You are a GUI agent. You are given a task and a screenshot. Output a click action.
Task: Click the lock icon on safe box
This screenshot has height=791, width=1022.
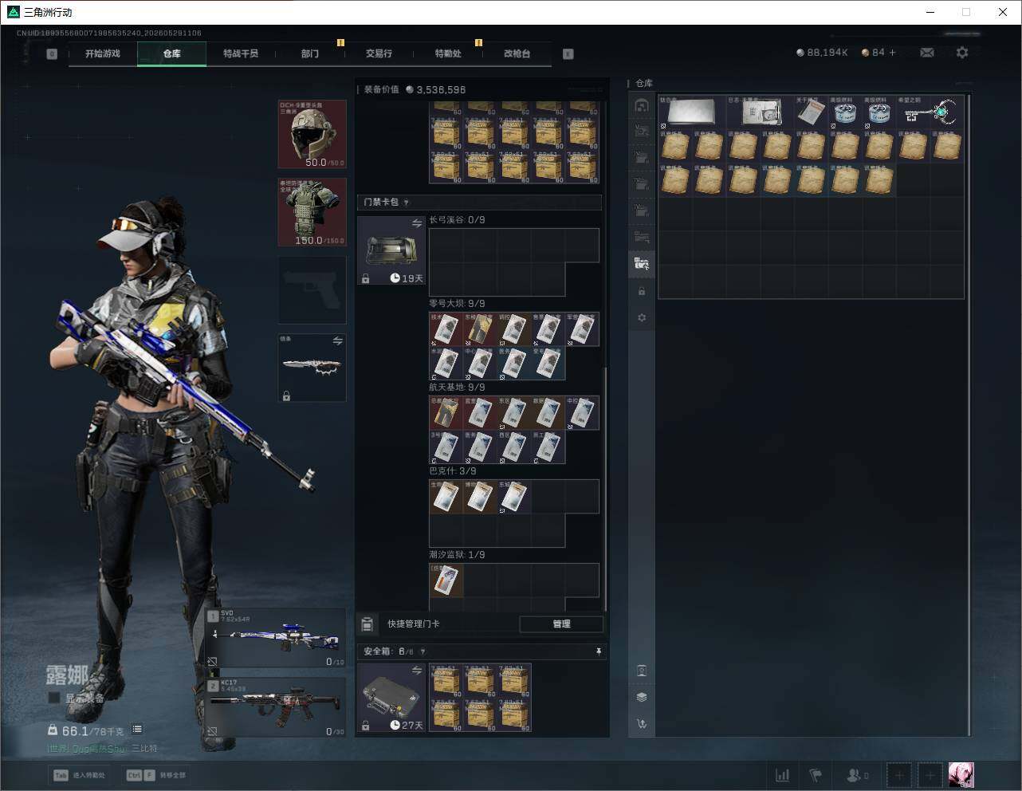tap(365, 725)
